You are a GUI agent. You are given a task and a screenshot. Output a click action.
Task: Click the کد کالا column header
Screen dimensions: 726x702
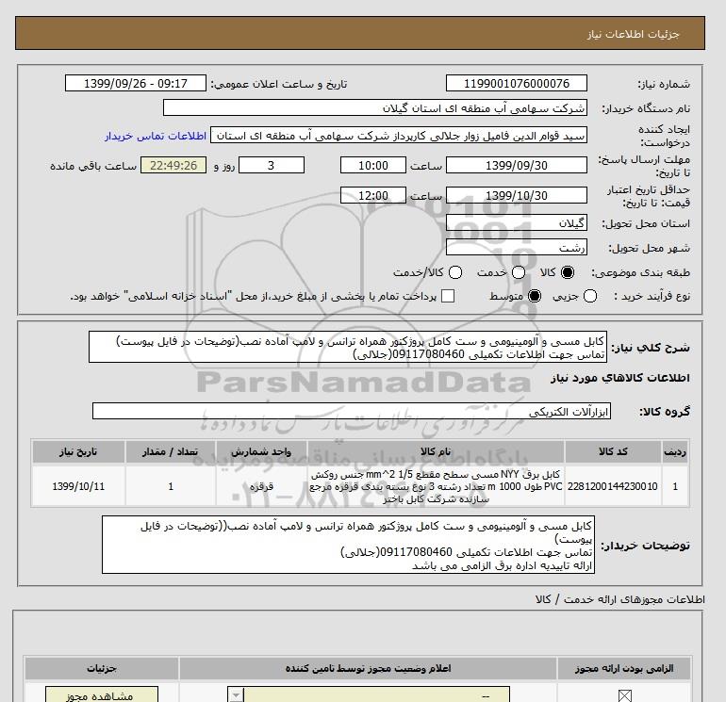coord(613,451)
